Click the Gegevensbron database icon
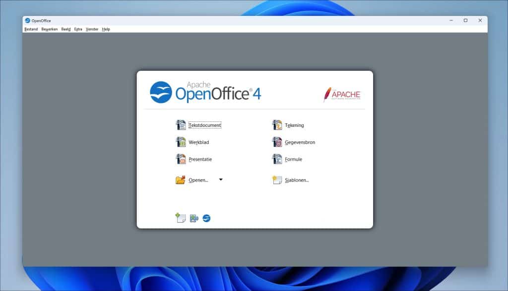508x291 pixels. [x=277, y=142]
